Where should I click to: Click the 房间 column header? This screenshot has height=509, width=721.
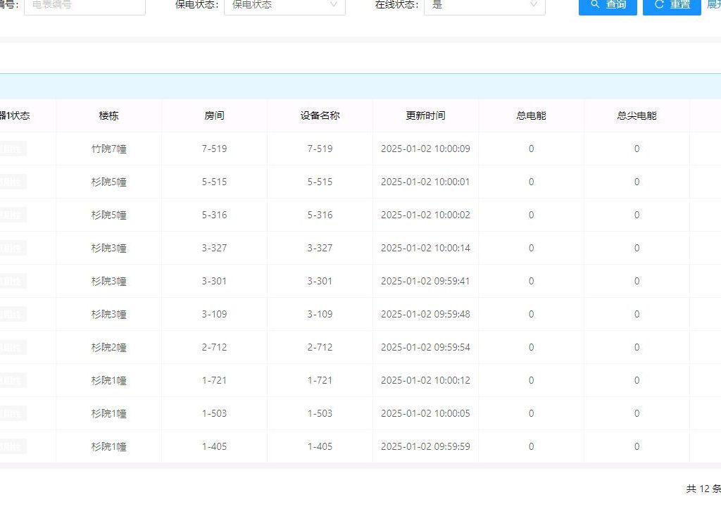(214, 116)
